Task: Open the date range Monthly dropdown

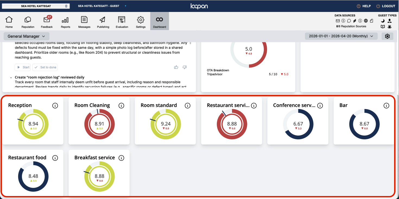Action: click(x=341, y=36)
